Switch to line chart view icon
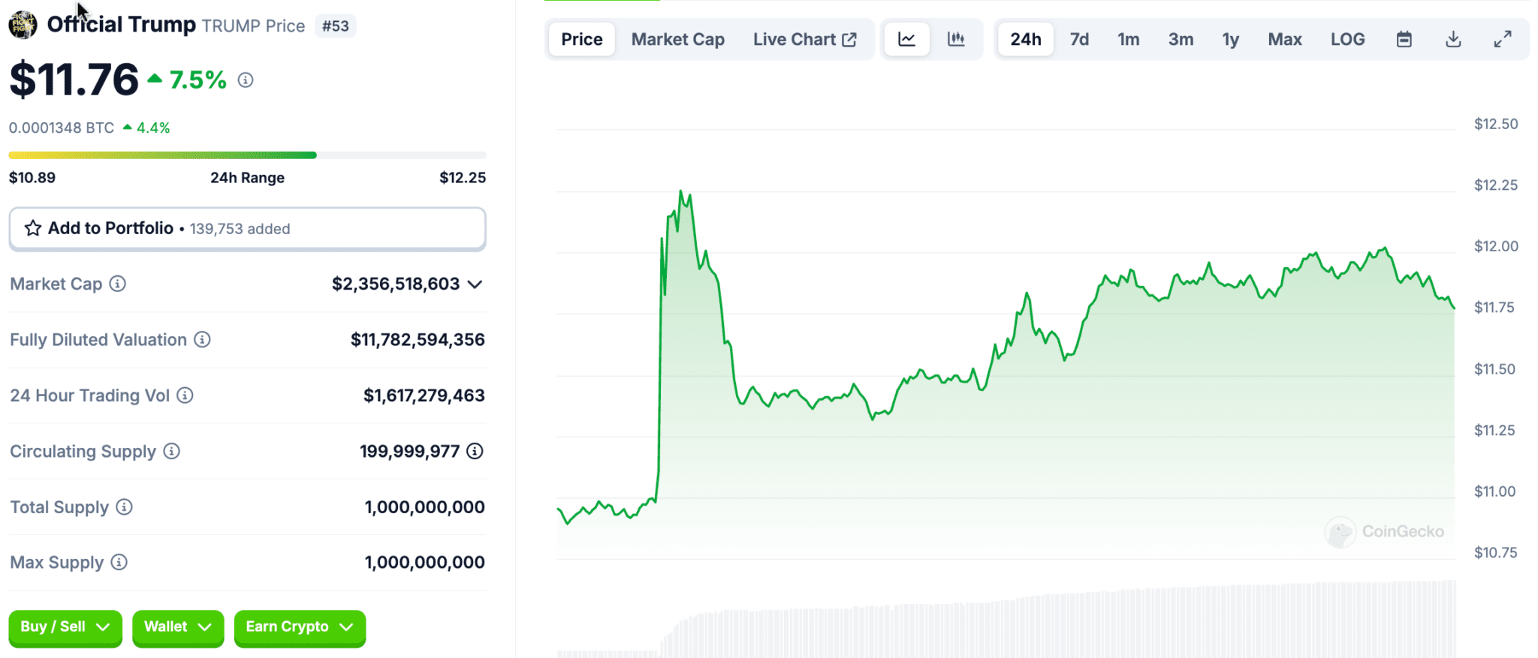Screen dimensions: 1538x658 click(907, 39)
